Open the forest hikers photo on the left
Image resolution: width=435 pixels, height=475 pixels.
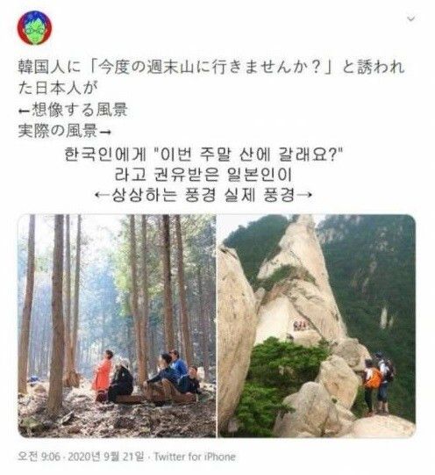coord(117,326)
